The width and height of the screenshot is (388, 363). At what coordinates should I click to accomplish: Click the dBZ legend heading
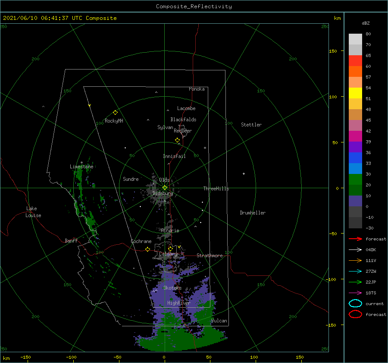366,23
